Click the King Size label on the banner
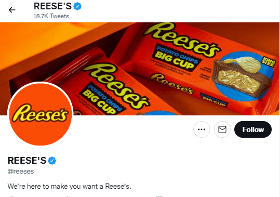The image size is (280, 197). coord(269,62)
